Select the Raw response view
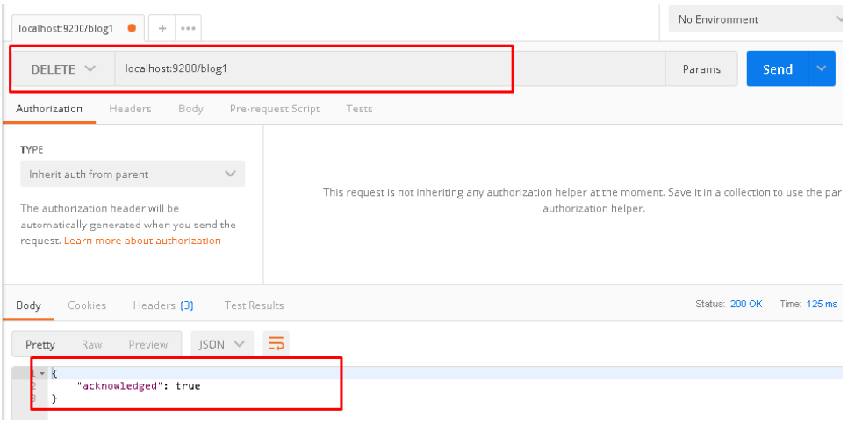Viewport: 855px width, 424px height. pos(91,344)
